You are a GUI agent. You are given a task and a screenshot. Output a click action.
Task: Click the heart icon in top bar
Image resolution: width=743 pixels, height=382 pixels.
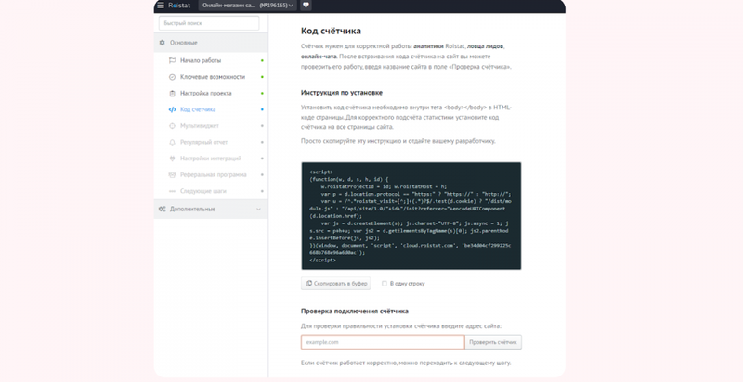306,6
